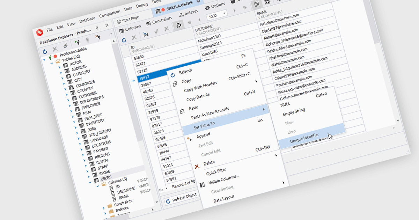Pin the Database Explorer panel
Screen dimensions: 419x220
point(97,27)
